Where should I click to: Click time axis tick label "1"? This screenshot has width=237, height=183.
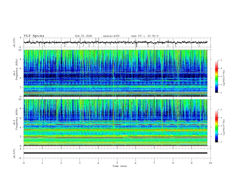coord(42,163)
